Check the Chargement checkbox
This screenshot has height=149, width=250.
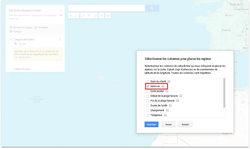coord(148,111)
